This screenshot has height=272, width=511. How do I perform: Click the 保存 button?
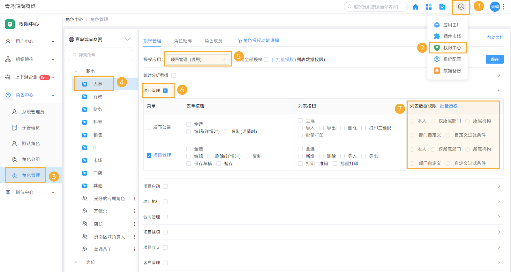pyautogui.click(x=494, y=59)
